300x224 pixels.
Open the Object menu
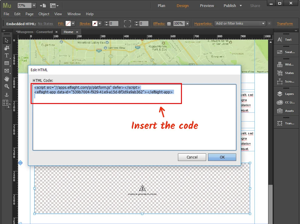pos(44,14)
